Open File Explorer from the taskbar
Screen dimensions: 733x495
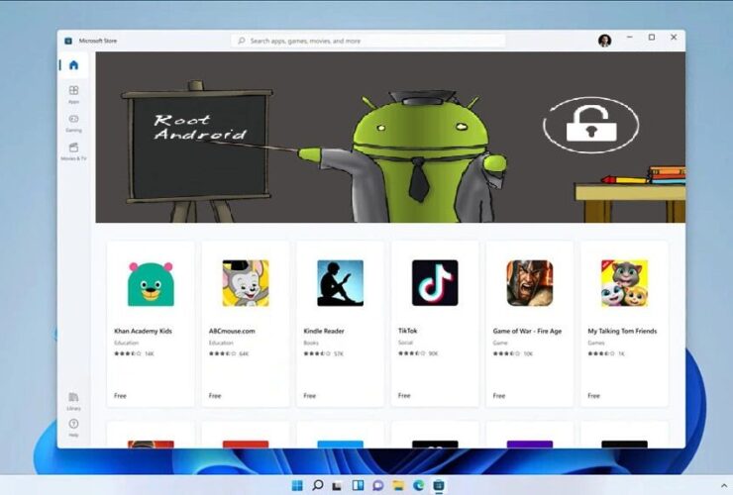398,485
